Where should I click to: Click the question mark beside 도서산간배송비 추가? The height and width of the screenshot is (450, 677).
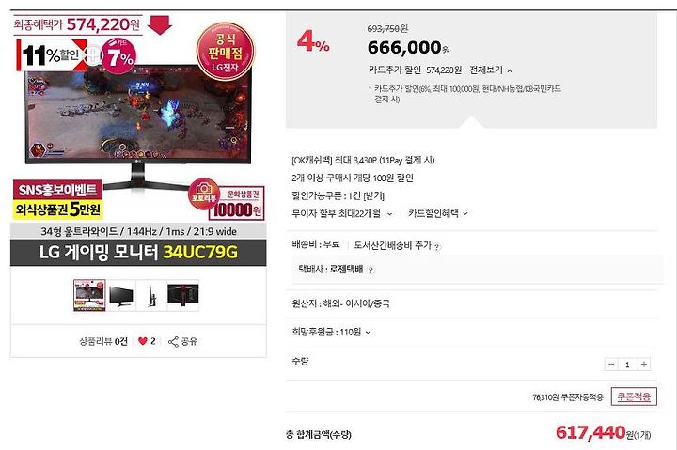(437, 247)
